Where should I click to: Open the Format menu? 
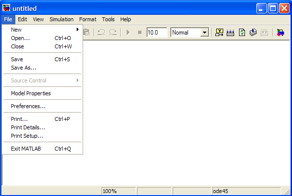(x=88, y=19)
